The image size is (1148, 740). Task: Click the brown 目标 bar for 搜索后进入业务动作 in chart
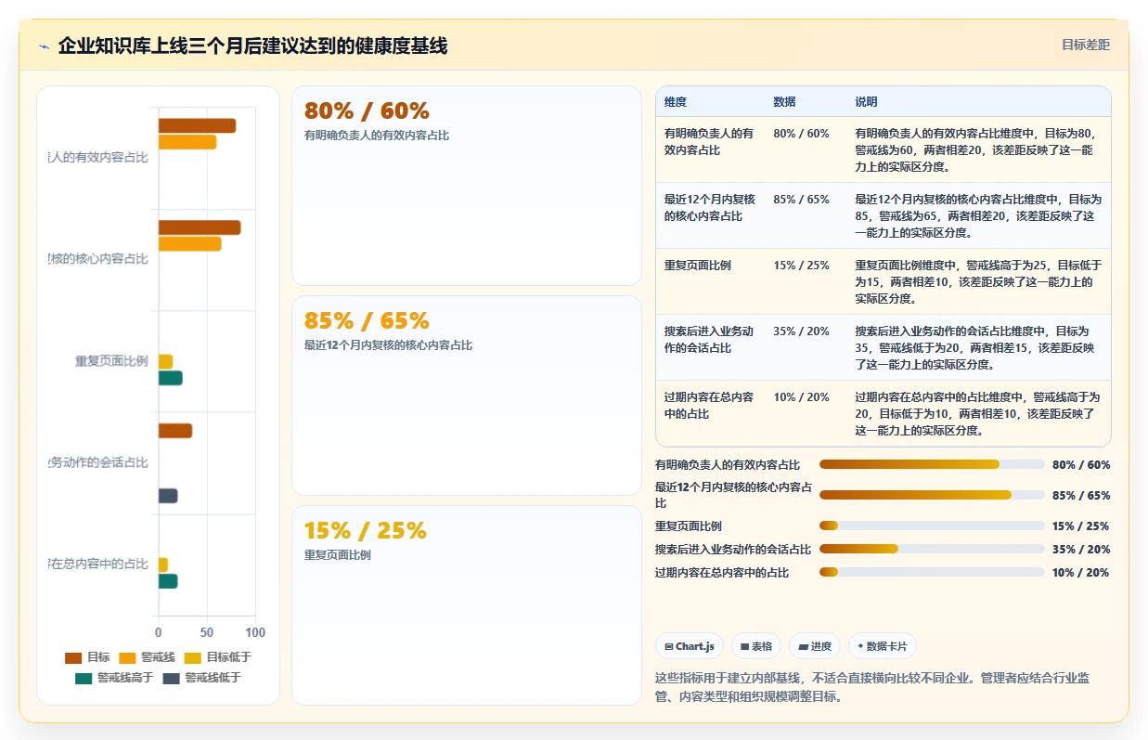pyautogui.click(x=175, y=431)
